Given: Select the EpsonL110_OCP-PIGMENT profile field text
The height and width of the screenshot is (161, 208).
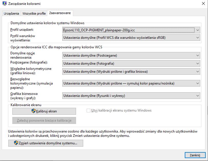Looking at the screenshot, I should (x=99, y=30).
